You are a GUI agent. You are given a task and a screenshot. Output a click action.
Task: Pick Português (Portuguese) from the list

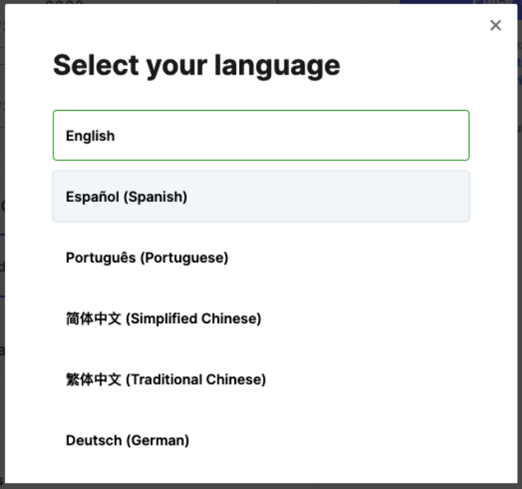[x=261, y=258]
